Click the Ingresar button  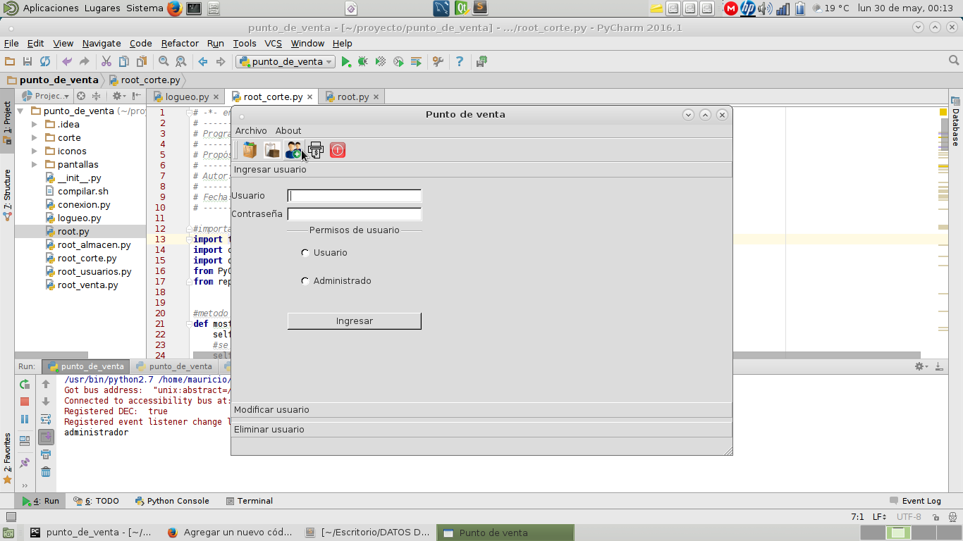click(x=354, y=321)
